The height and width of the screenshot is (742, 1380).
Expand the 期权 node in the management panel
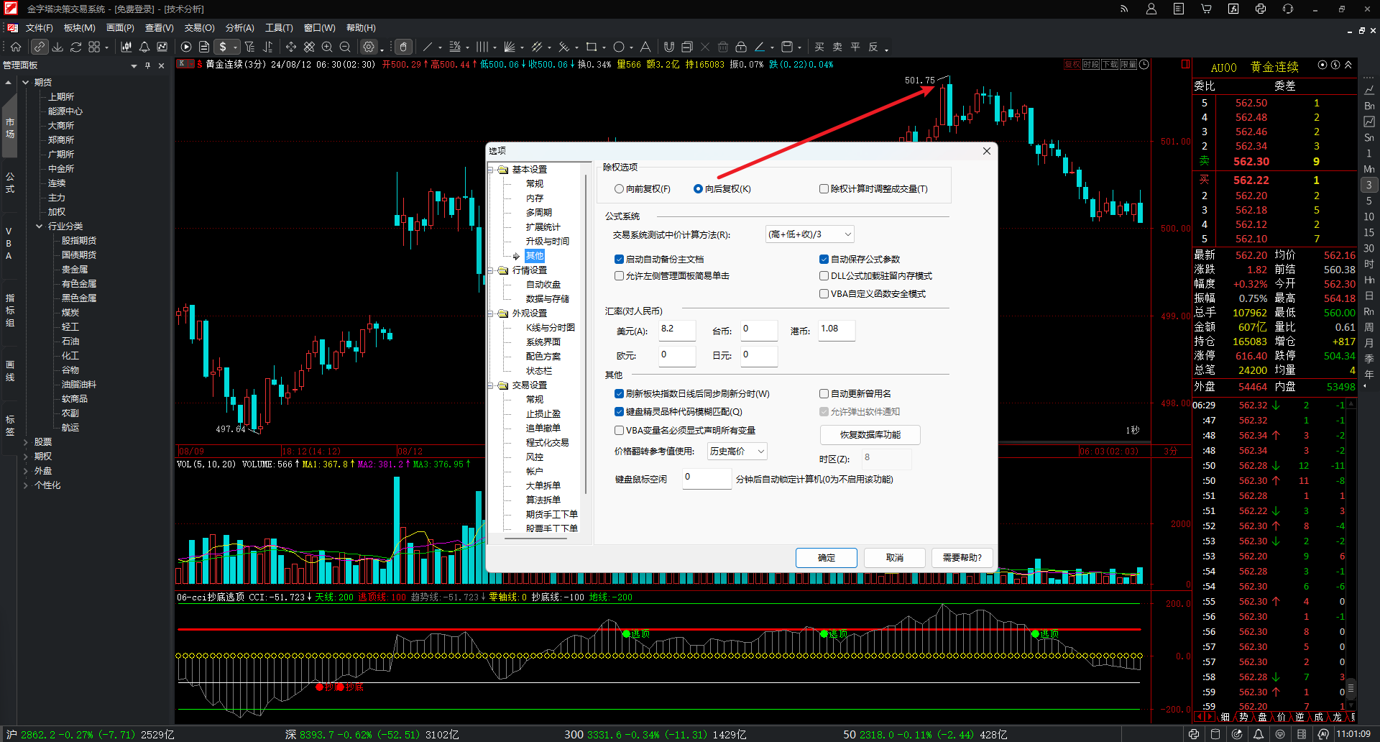[26, 457]
